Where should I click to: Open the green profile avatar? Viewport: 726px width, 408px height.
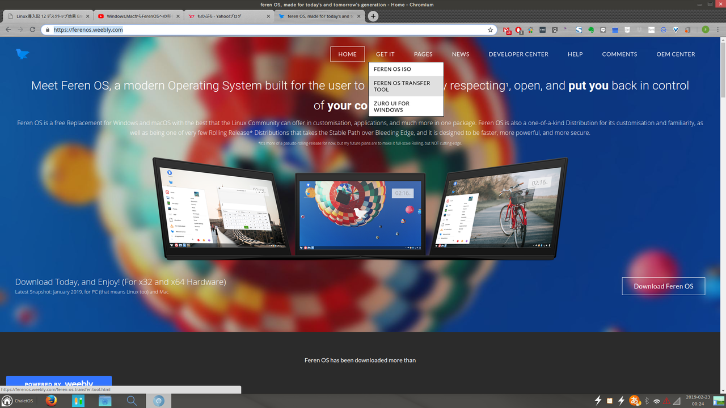tap(706, 29)
